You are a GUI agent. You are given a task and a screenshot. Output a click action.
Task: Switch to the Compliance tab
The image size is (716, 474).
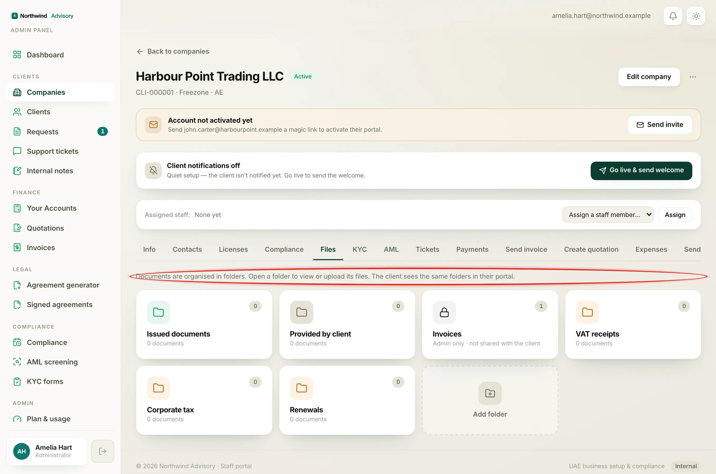(284, 249)
